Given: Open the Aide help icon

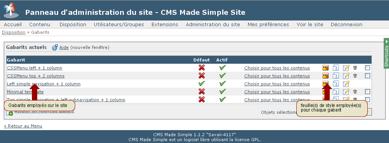Looking at the screenshot, I should coord(55,47).
